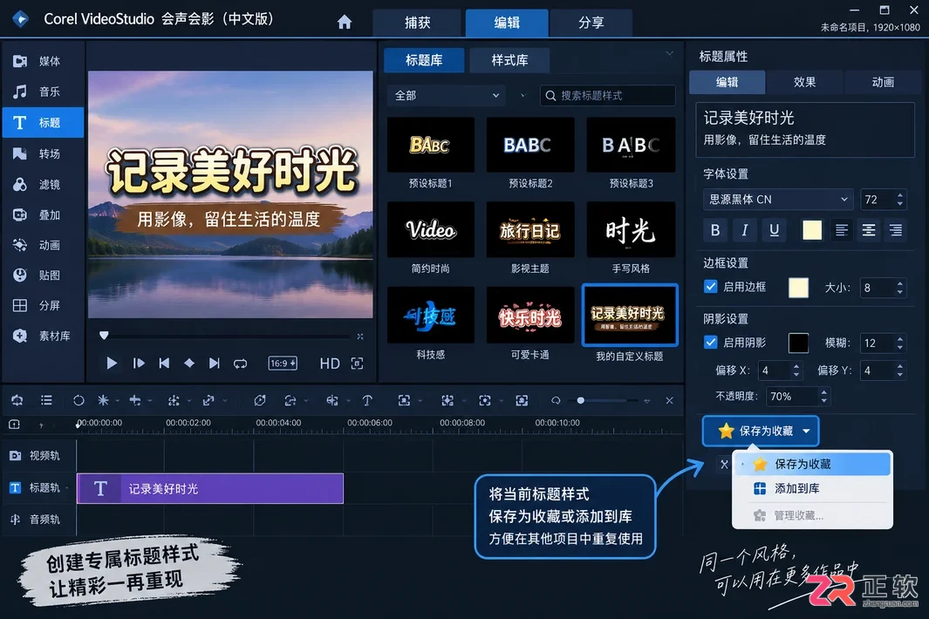Toggle HD preview quality
Screen dimensions: 929x619
click(330, 364)
